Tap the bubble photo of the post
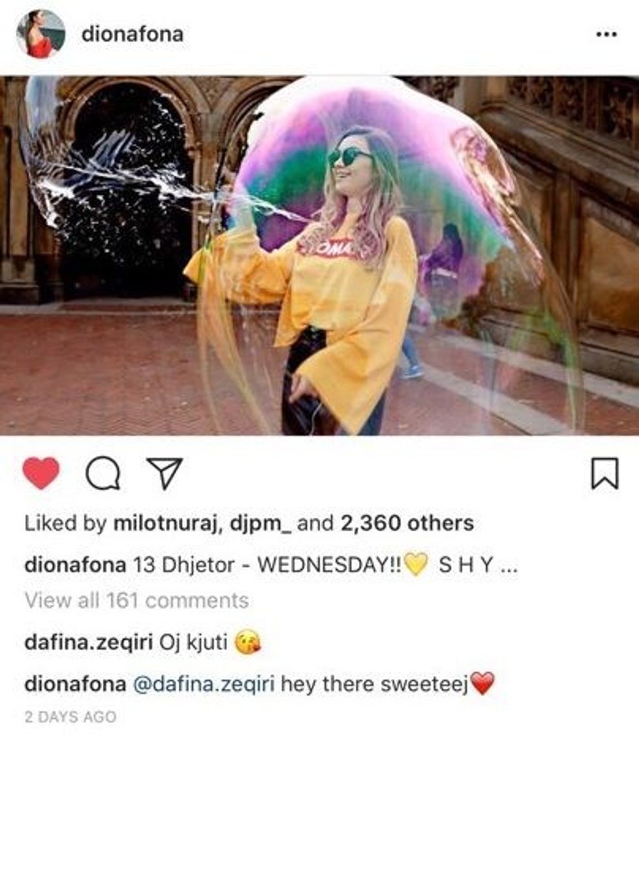639x895 pixels. coord(319,255)
